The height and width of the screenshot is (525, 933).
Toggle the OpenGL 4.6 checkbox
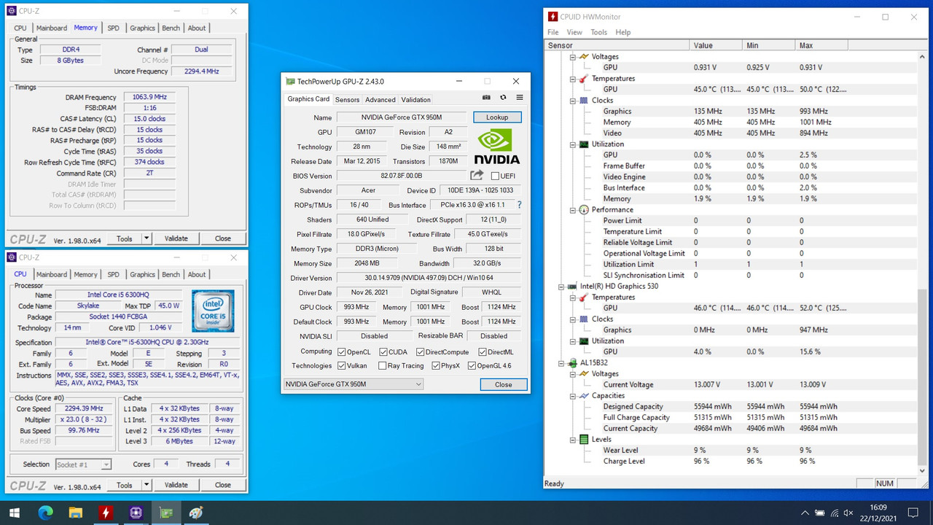click(x=472, y=365)
